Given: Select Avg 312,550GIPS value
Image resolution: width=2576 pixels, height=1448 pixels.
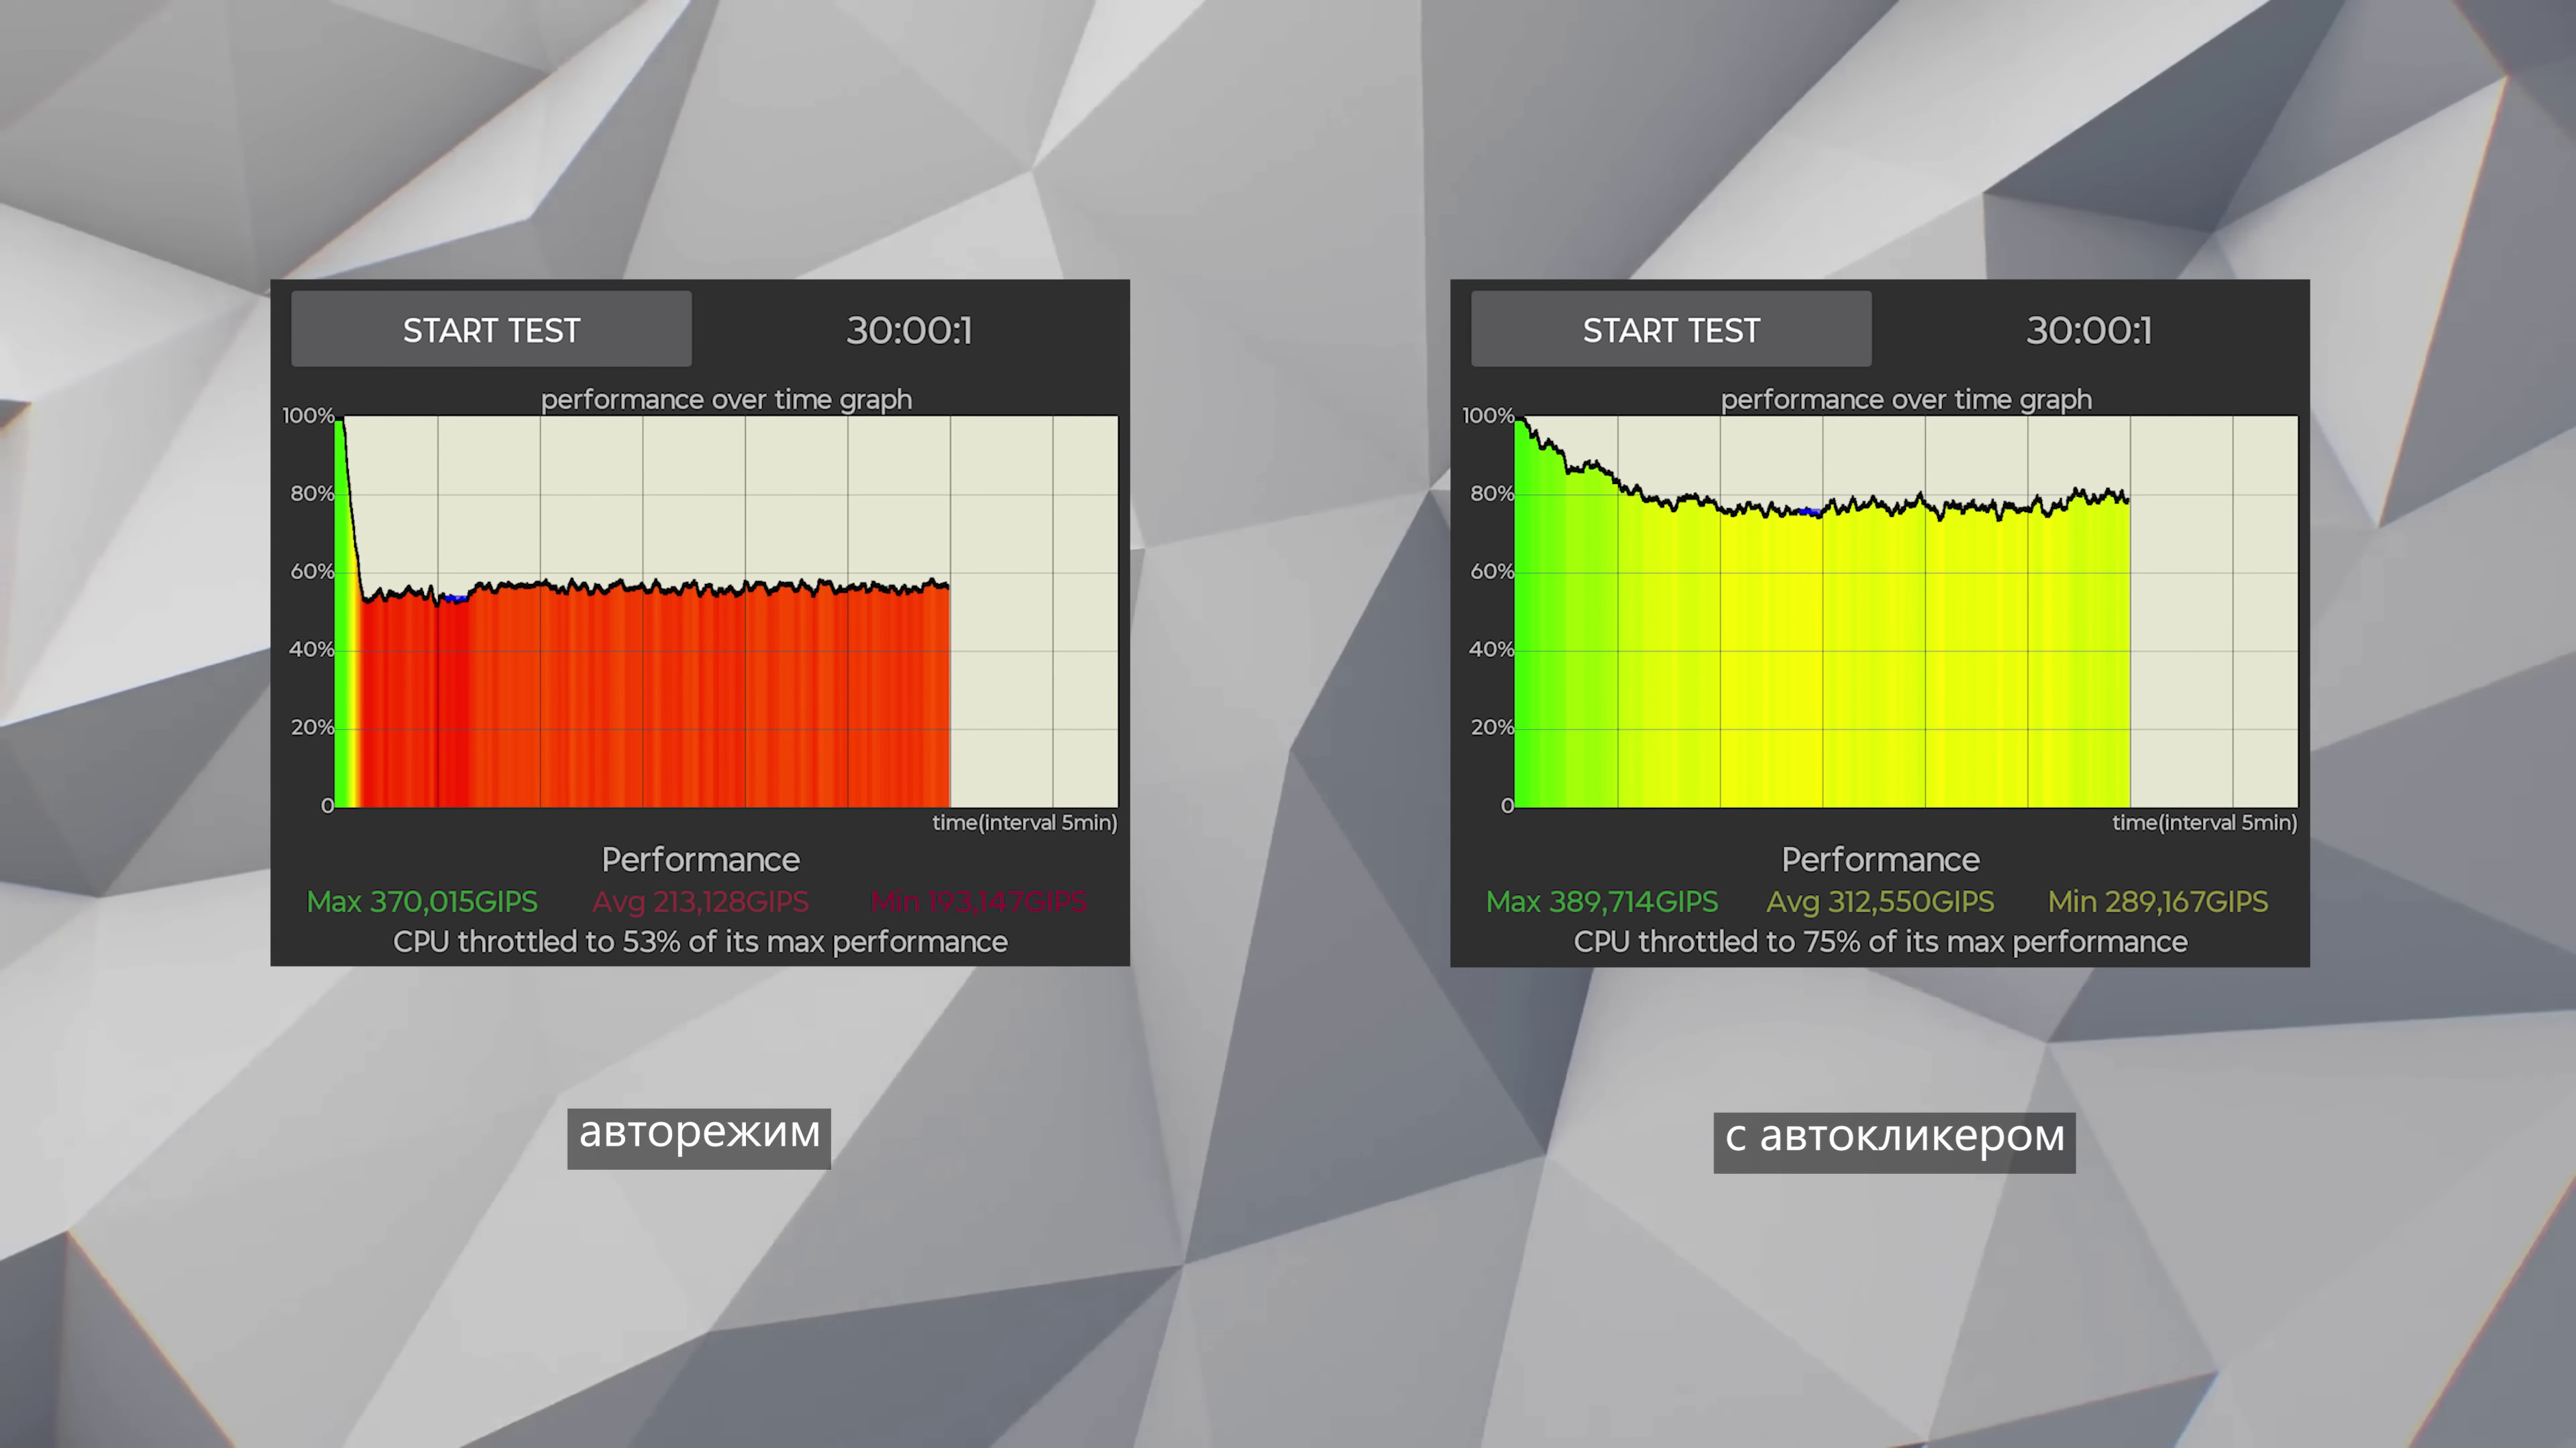Looking at the screenshot, I should tap(1880, 902).
